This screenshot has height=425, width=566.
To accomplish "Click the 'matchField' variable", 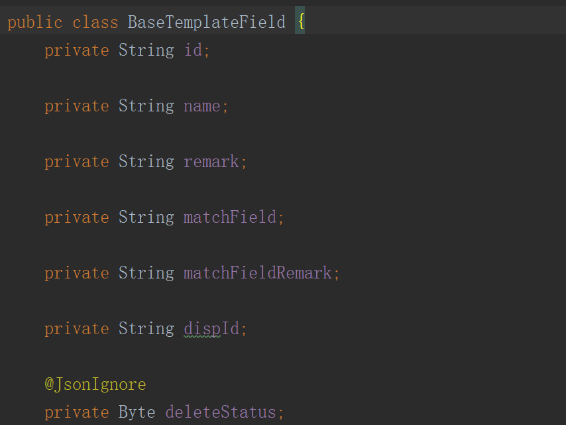I will [230, 217].
